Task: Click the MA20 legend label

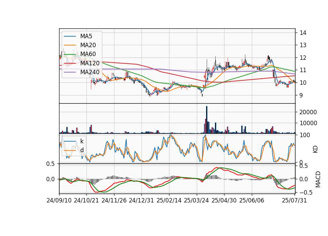Action: tap(88, 45)
